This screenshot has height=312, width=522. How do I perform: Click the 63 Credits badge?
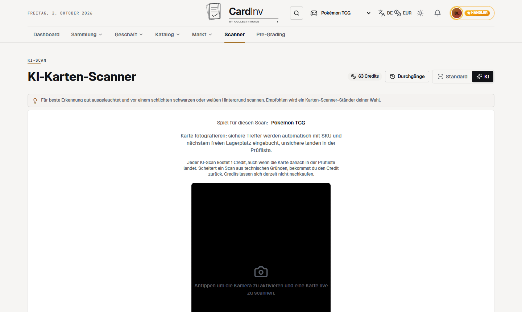pyautogui.click(x=365, y=77)
